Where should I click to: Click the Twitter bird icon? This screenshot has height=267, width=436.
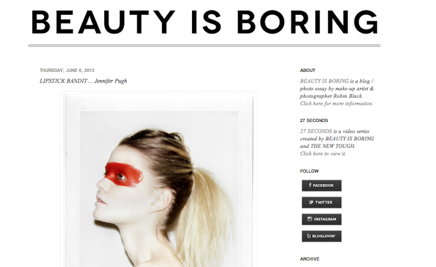click(311, 202)
